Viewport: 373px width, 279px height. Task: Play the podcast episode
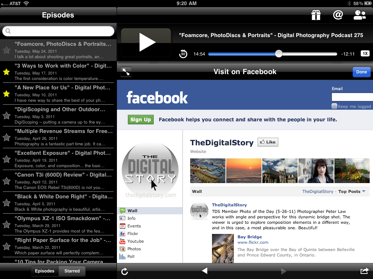(146, 42)
